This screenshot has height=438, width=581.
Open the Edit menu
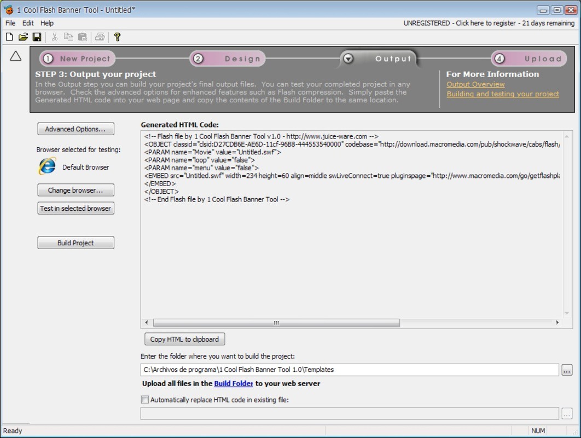point(27,22)
